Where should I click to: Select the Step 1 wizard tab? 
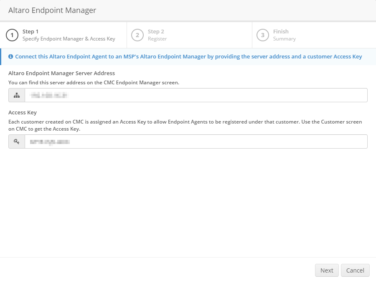64,35
